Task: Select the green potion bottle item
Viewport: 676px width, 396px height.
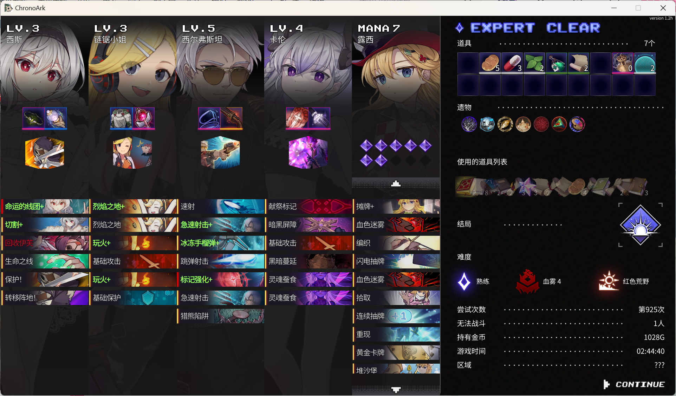Action: tap(556, 63)
